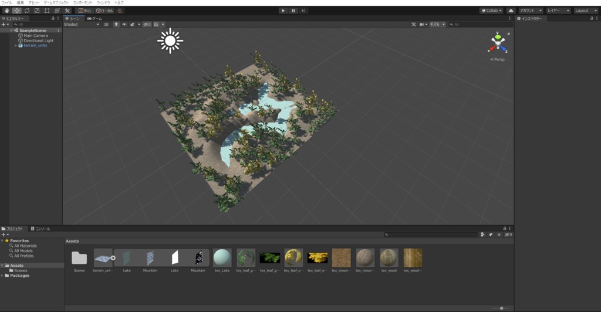Toggle the ギズモ gizmos button

pos(435,24)
